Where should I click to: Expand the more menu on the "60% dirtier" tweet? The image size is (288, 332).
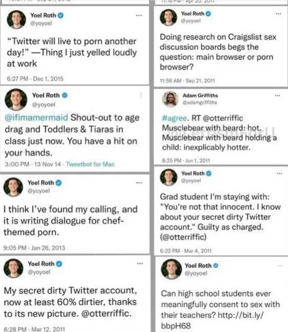(140, 264)
